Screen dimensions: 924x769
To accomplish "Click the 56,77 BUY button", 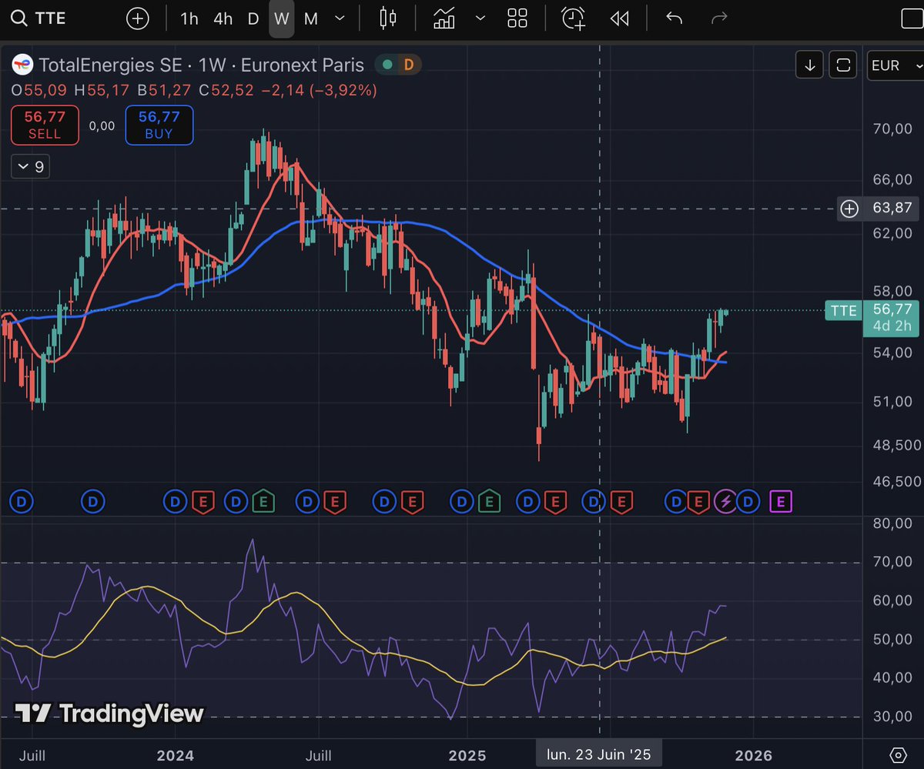I will [x=159, y=125].
